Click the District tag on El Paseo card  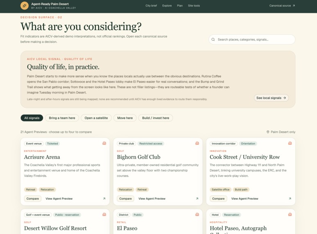pyautogui.click(x=124, y=215)
